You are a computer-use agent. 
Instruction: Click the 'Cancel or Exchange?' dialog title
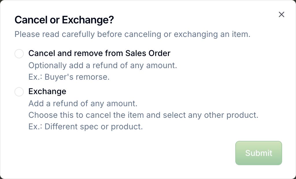click(64, 20)
